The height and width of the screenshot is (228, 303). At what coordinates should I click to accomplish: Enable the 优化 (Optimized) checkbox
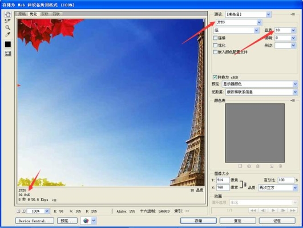215,45
